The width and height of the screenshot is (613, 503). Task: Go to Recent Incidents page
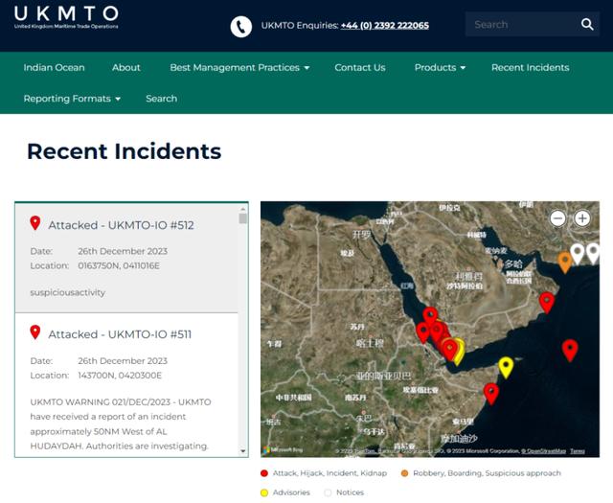coord(530,68)
